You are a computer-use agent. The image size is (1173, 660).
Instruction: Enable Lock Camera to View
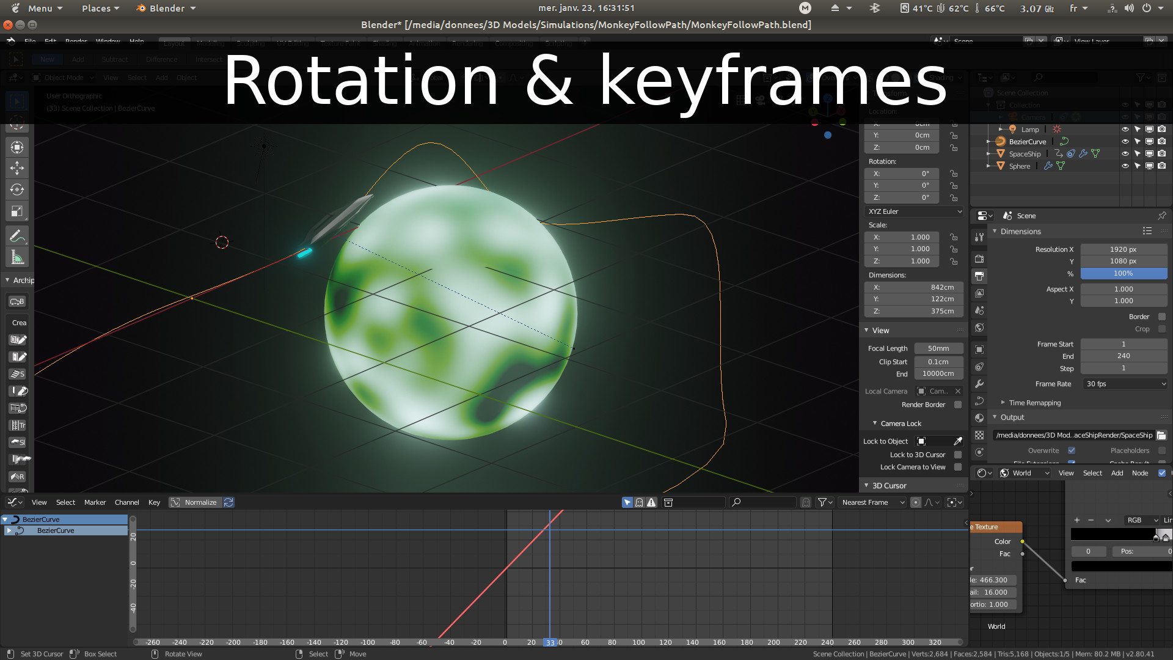(958, 467)
